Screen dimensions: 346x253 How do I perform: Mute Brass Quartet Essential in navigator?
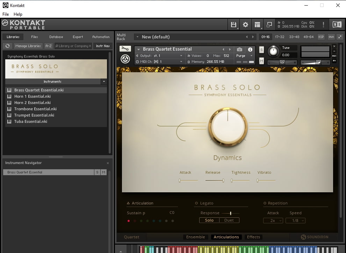(103, 172)
